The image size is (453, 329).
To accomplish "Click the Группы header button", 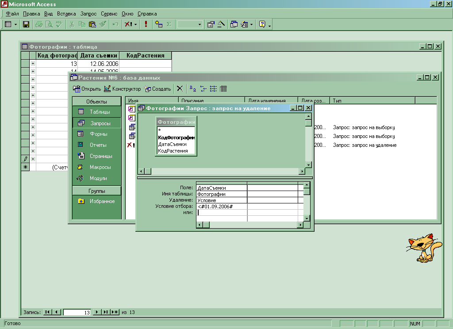I will click(97, 191).
